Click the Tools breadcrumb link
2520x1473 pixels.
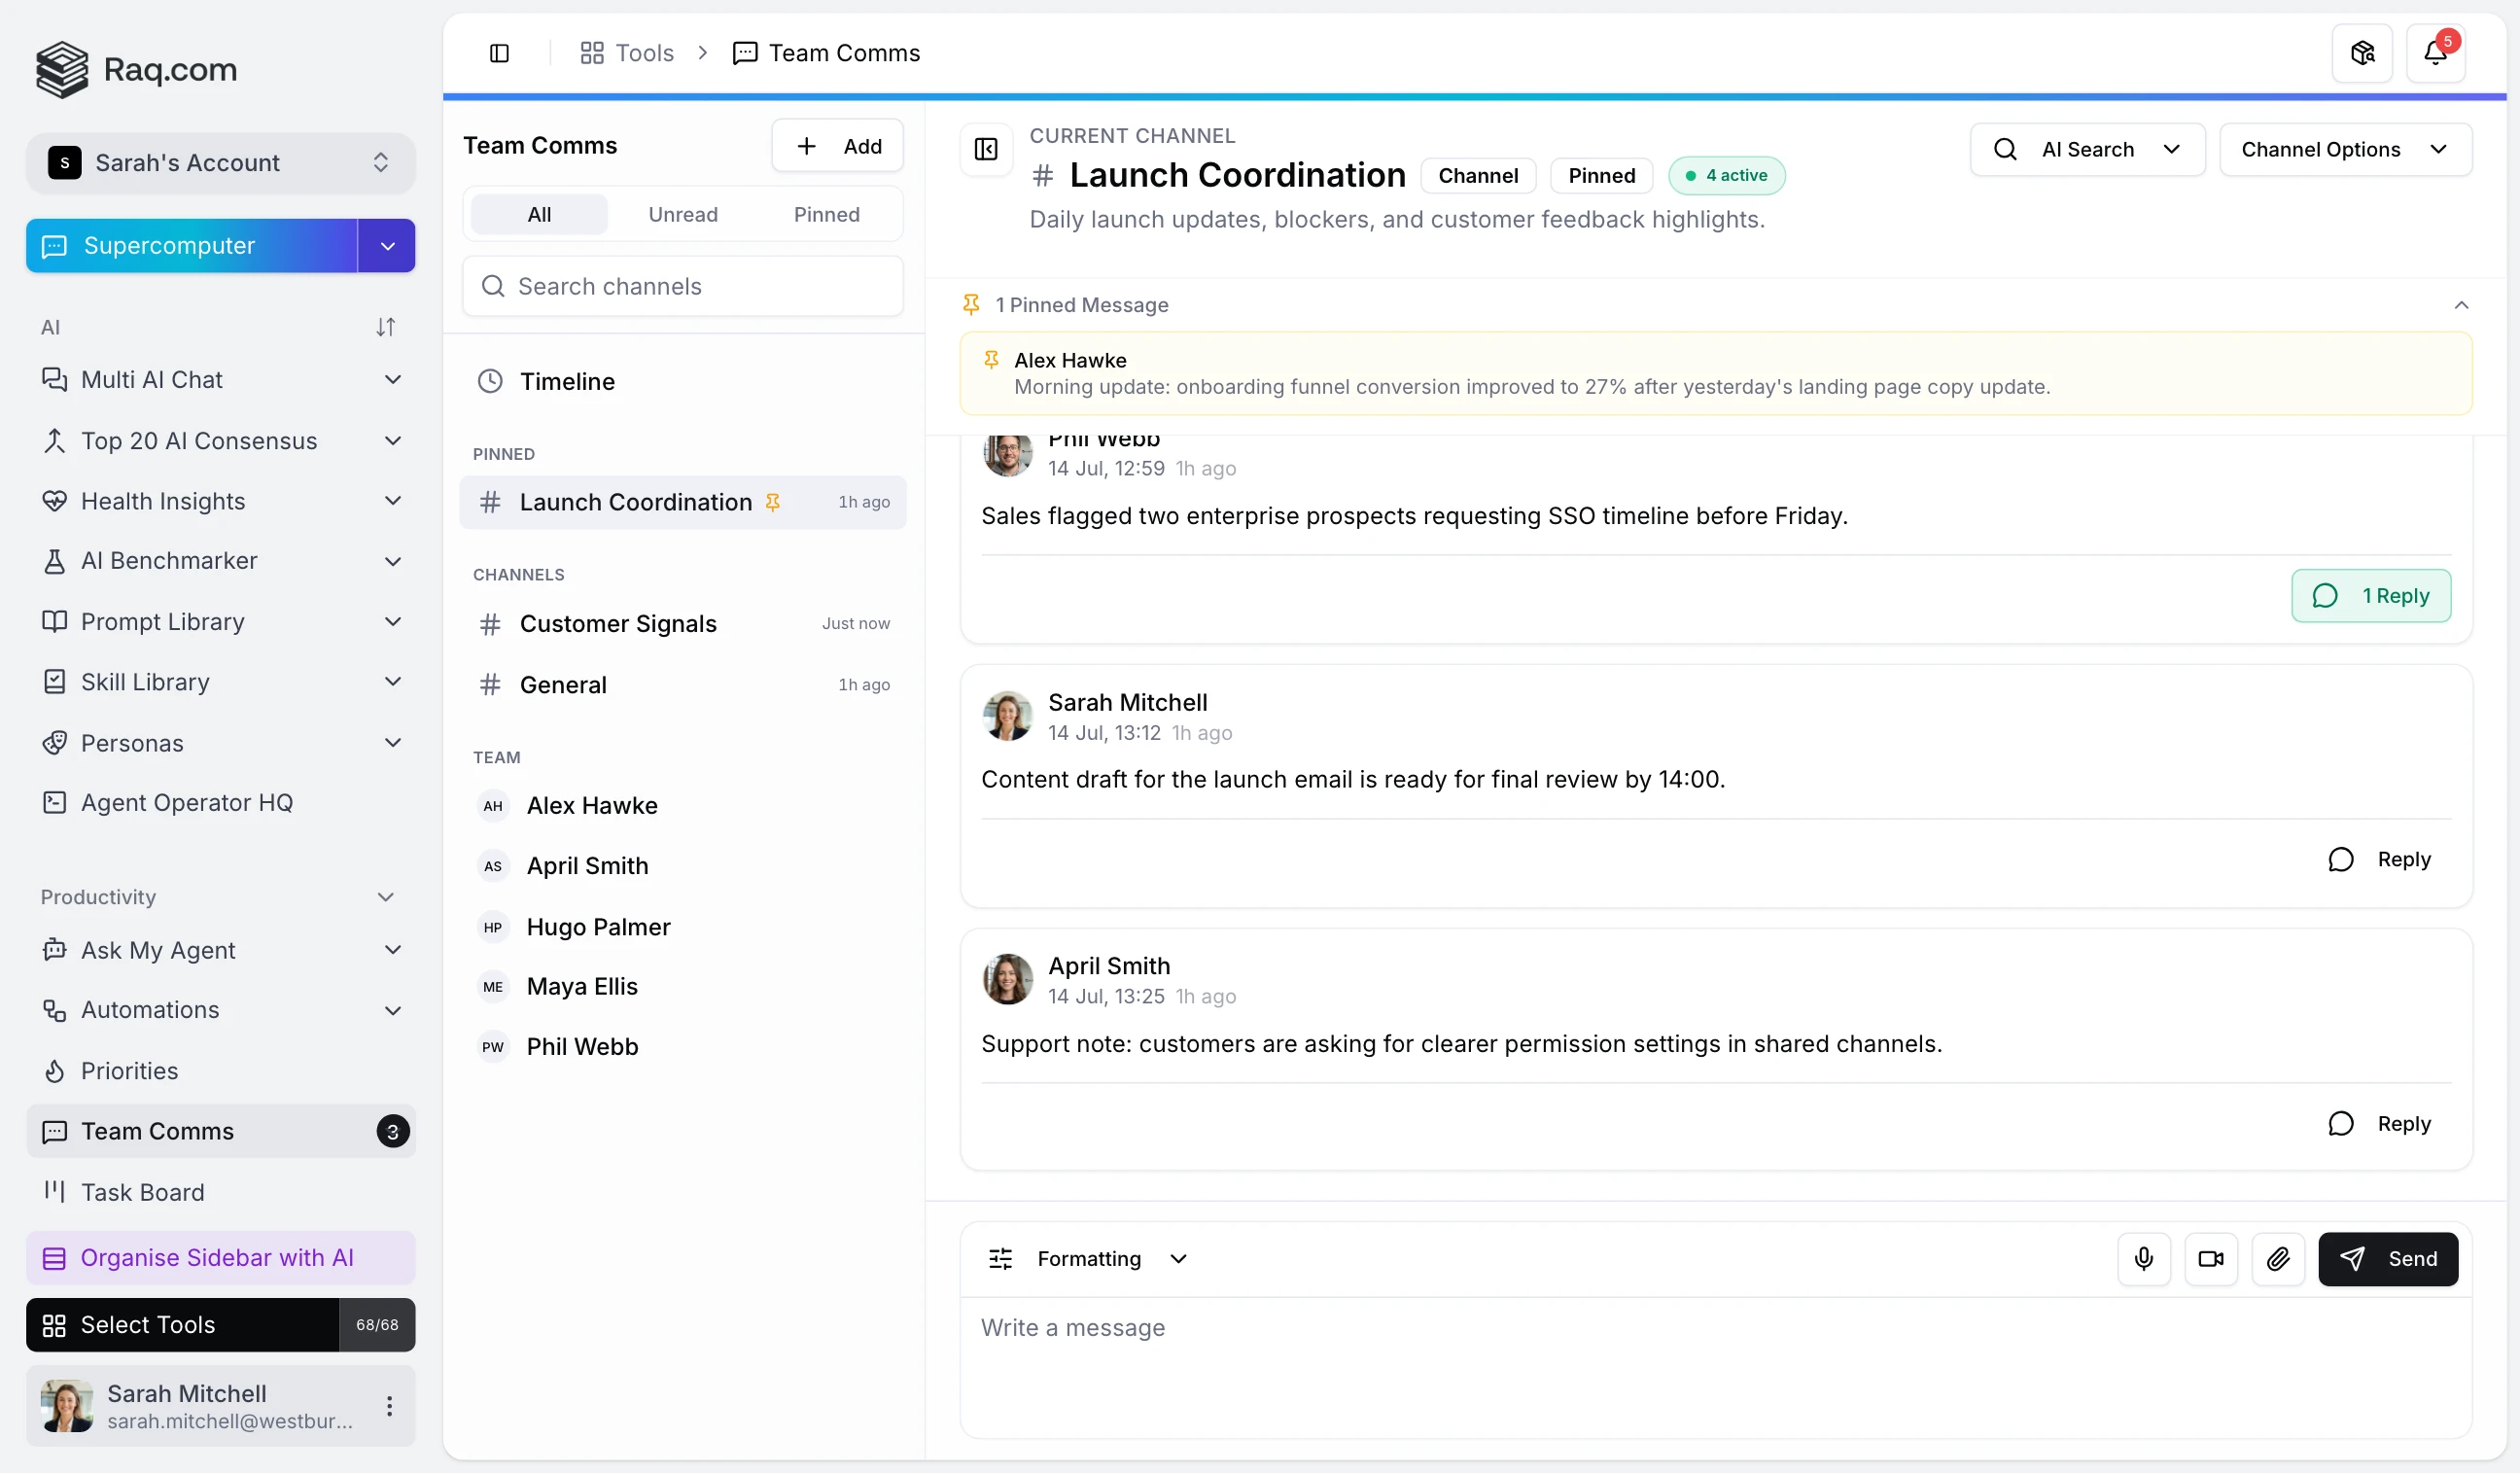coord(627,53)
